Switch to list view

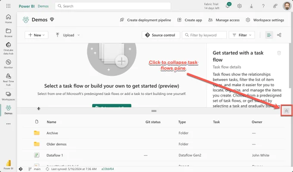269,35
